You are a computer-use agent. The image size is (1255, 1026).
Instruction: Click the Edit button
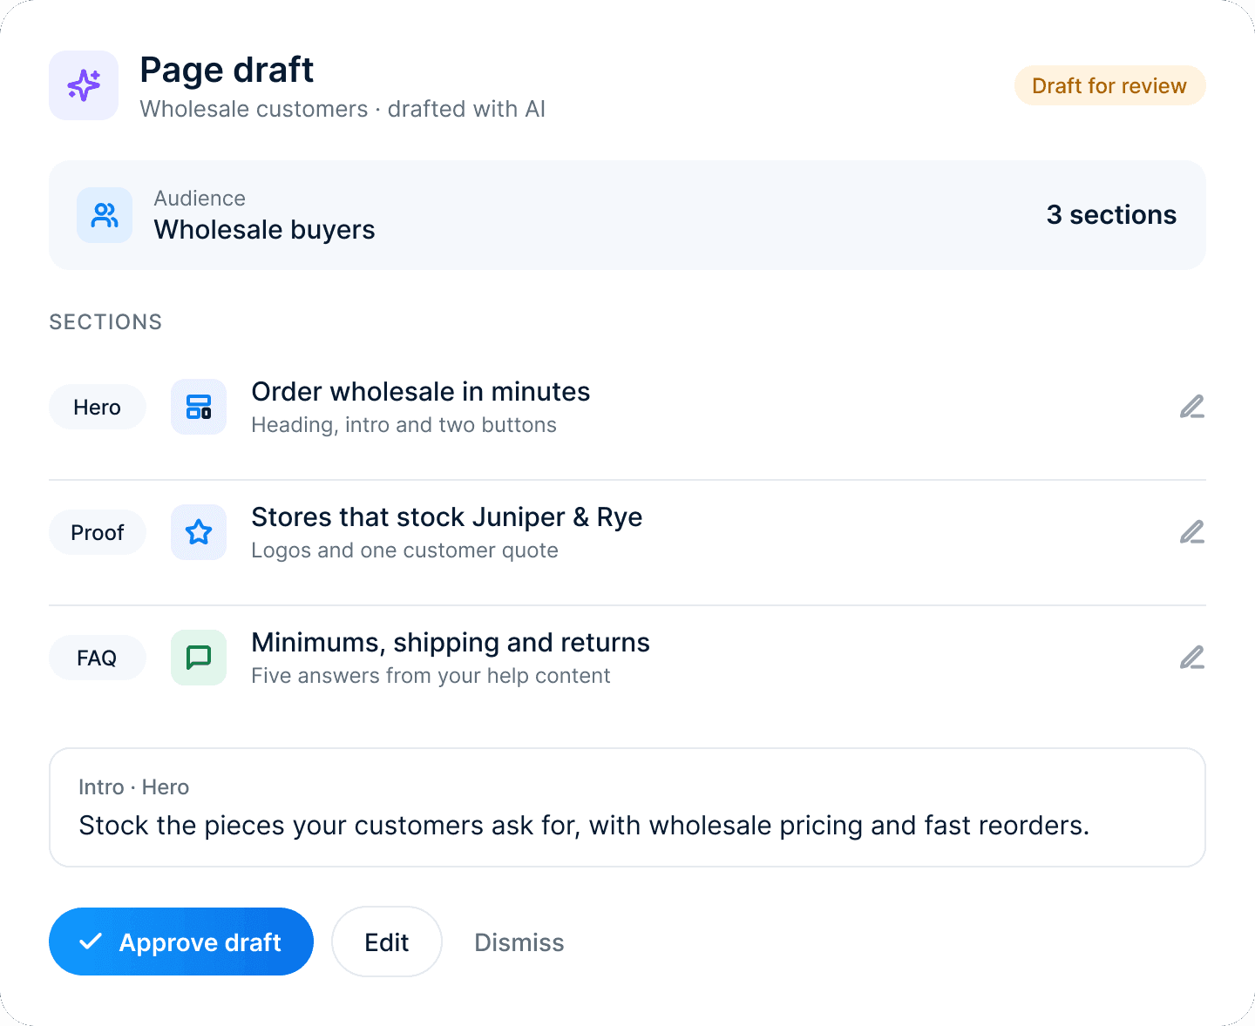pyautogui.click(x=387, y=942)
